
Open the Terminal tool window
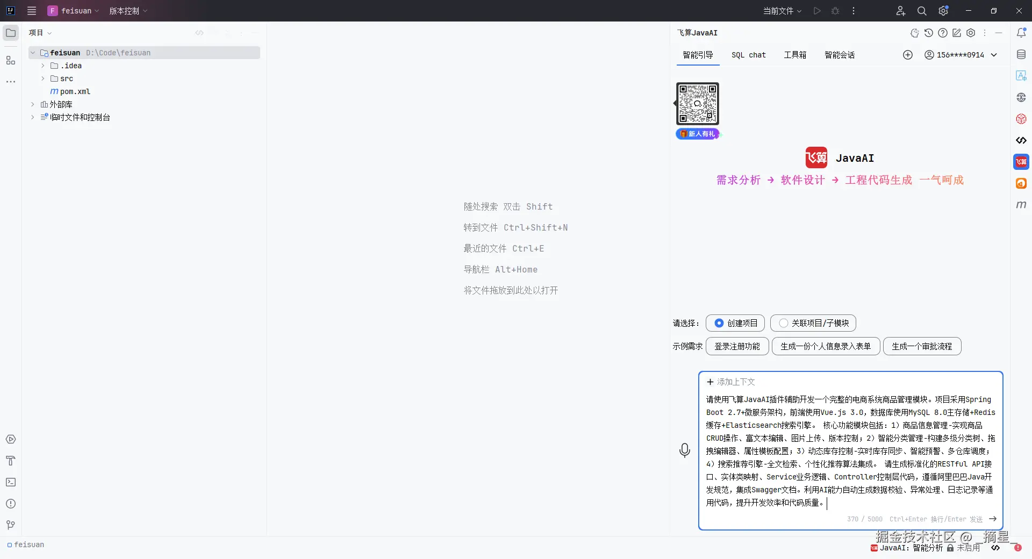(11, 482)
